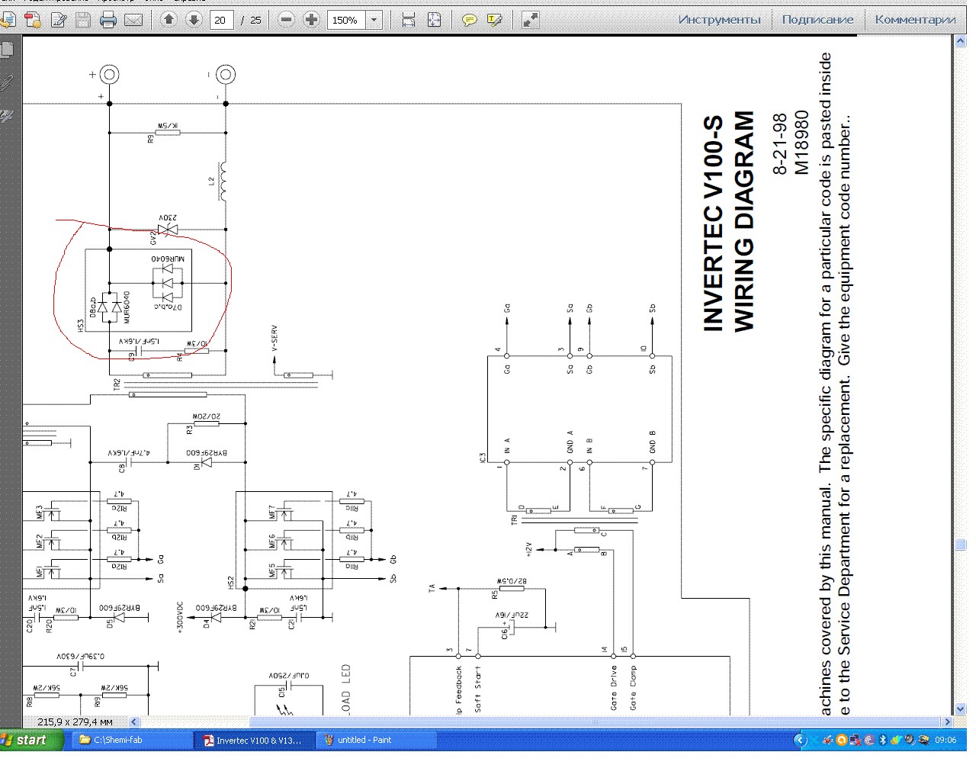Click the Подписание pane button
The width and height of the screenshot is (976, 781).
[817, 20]
